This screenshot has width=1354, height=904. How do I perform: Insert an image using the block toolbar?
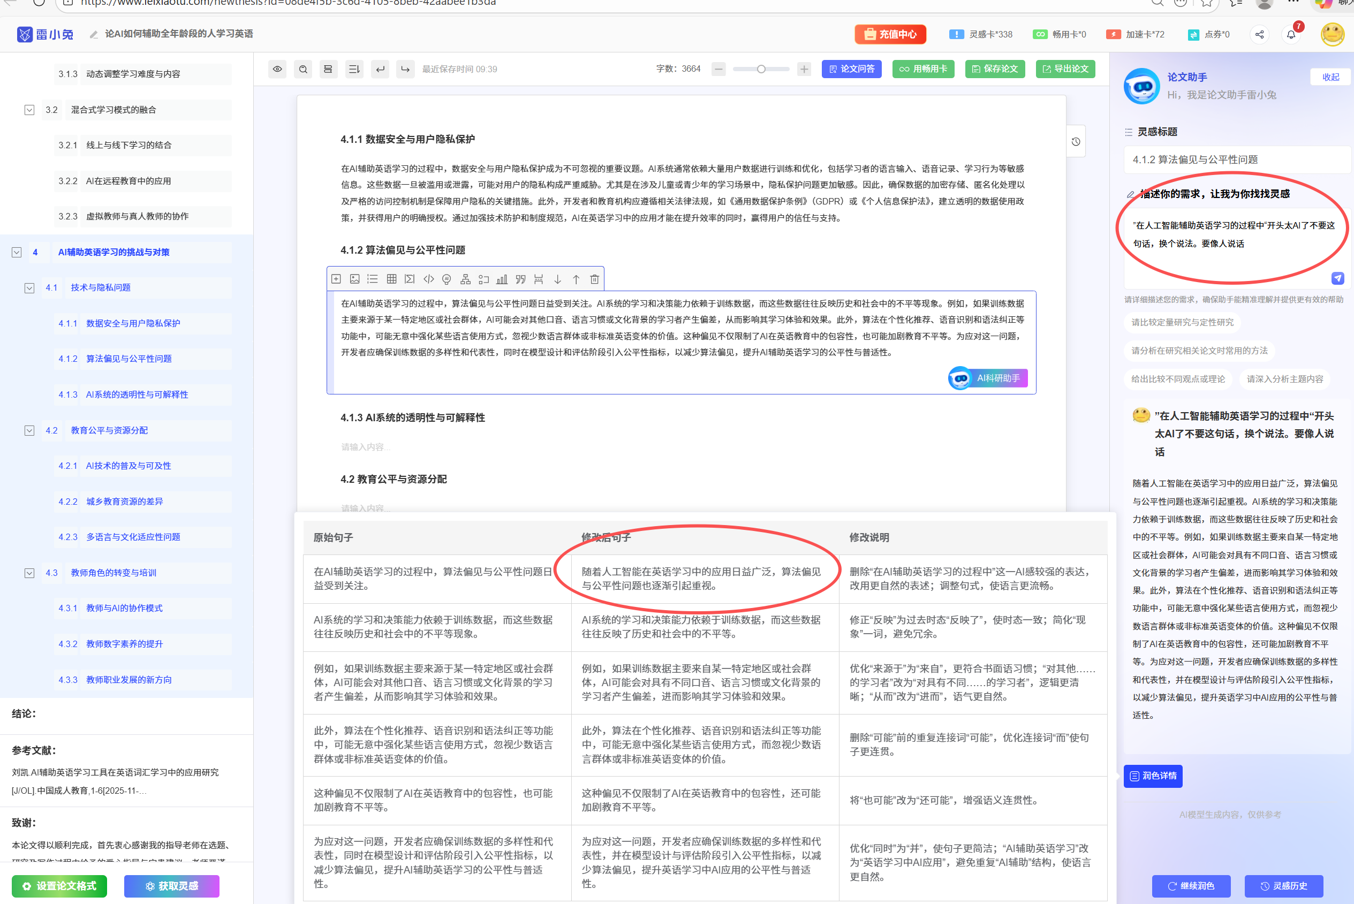354,279
